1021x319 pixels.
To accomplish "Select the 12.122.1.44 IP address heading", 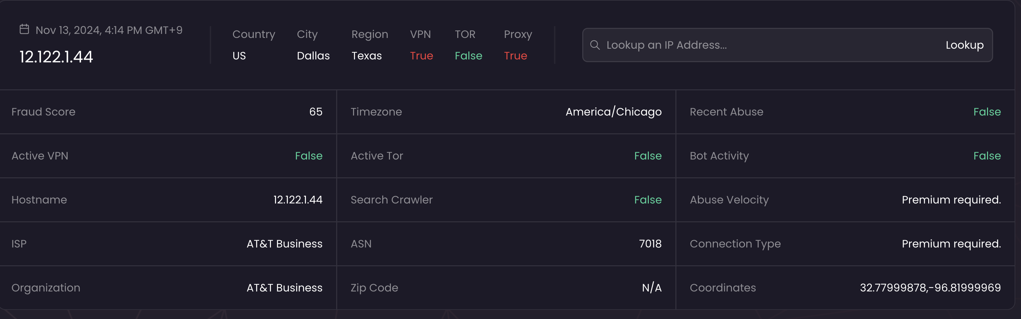I will pyautogui.click(x=56, y=57).
